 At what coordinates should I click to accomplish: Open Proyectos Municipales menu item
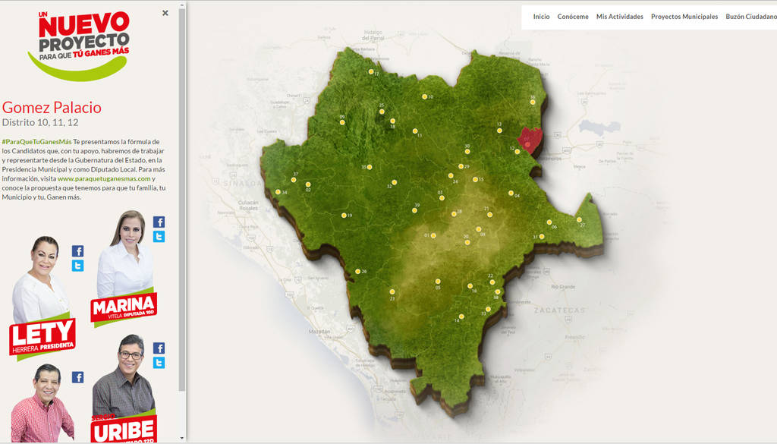[684, 17]
